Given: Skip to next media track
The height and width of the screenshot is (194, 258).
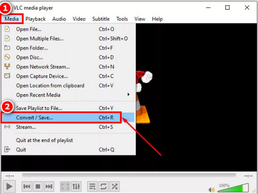Looking at the screenshot, I should 49,186.
